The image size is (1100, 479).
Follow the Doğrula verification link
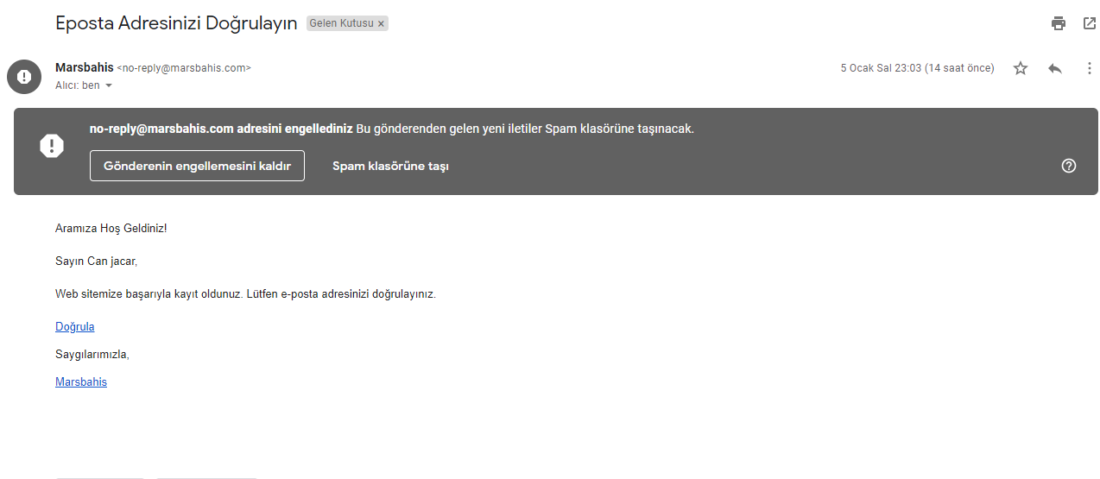[75, 326]
